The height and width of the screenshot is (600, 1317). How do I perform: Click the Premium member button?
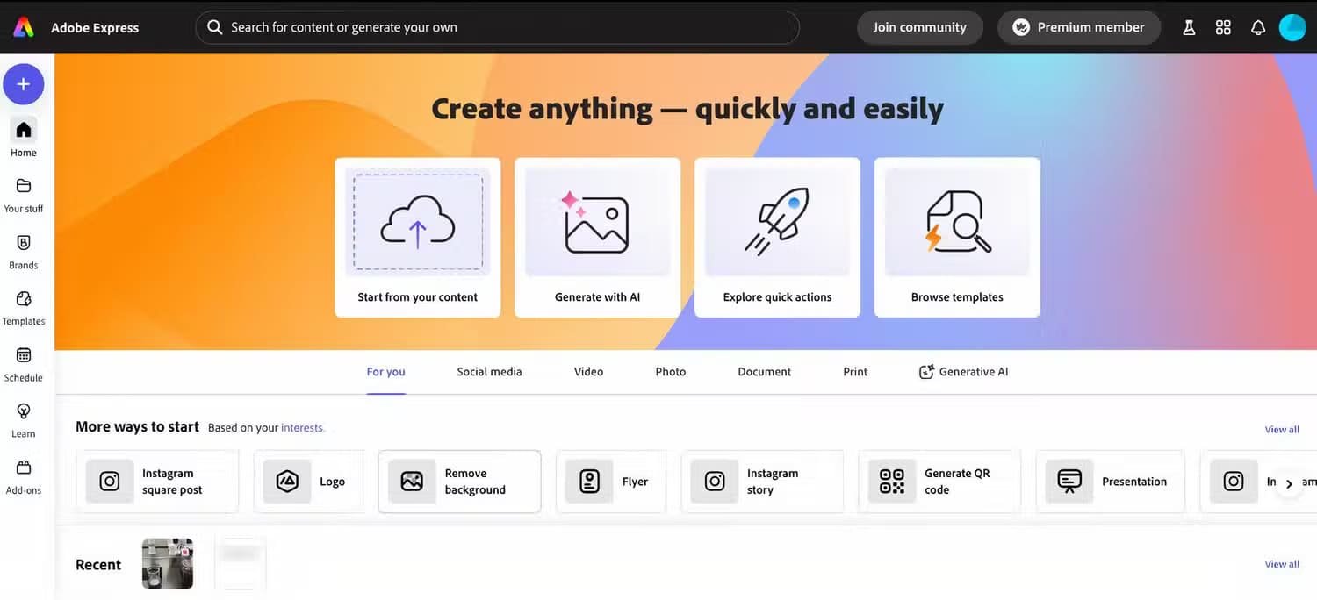coord(1079,27)
